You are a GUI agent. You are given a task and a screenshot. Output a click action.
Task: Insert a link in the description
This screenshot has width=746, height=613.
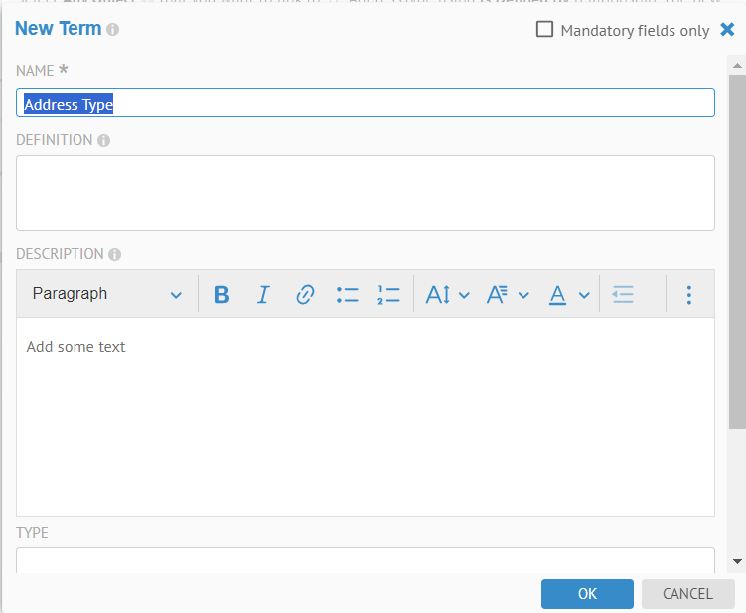(305, 295)
